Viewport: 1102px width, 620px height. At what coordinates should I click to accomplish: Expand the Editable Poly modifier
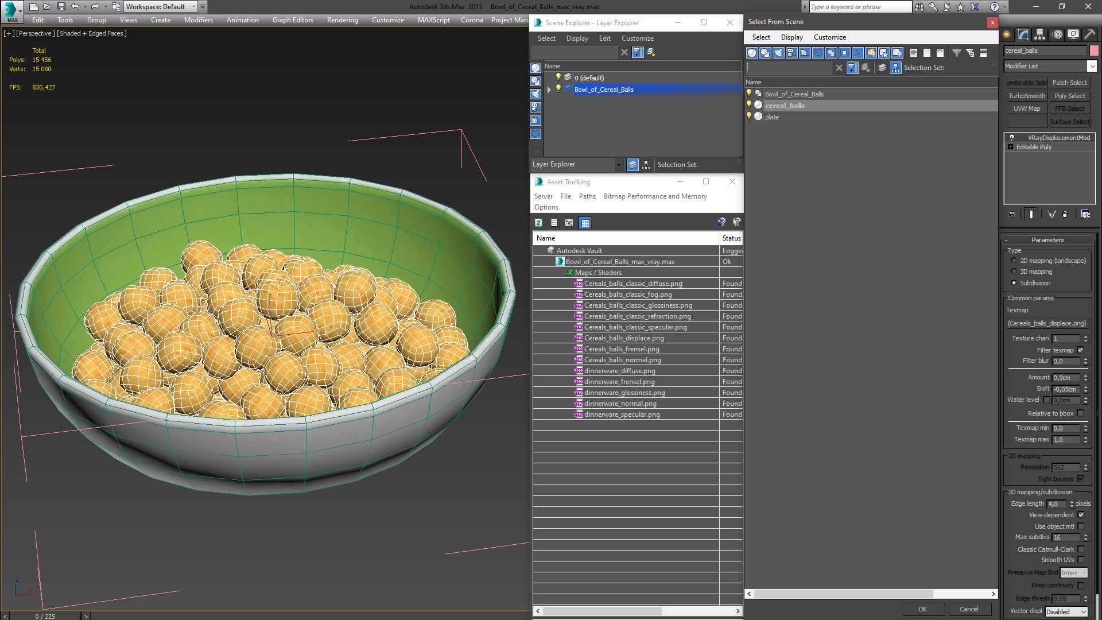coord(1011,147)
